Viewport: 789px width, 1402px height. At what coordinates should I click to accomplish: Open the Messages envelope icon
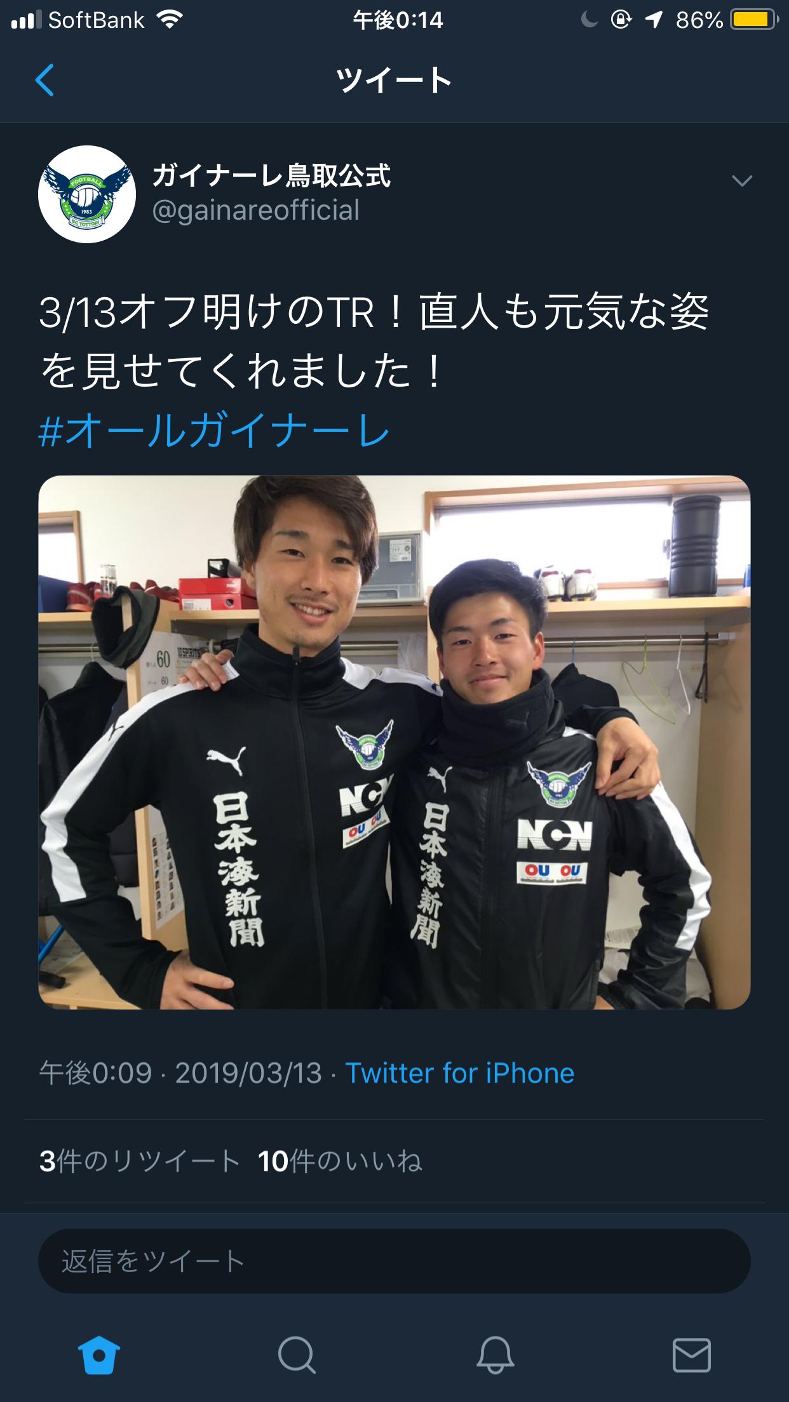coord(691,1355)
